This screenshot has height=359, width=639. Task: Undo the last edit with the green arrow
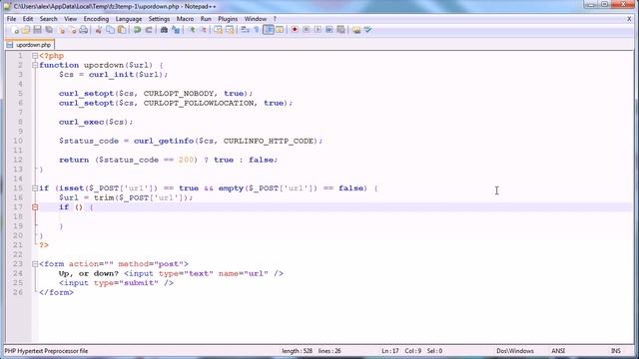click(x=137, y=30)
